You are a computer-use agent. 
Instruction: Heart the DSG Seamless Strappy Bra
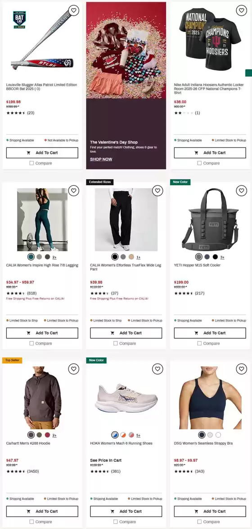tap(241, 369)
